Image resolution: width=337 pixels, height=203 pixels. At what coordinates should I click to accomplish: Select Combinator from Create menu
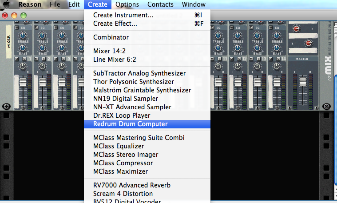point(147,37)
